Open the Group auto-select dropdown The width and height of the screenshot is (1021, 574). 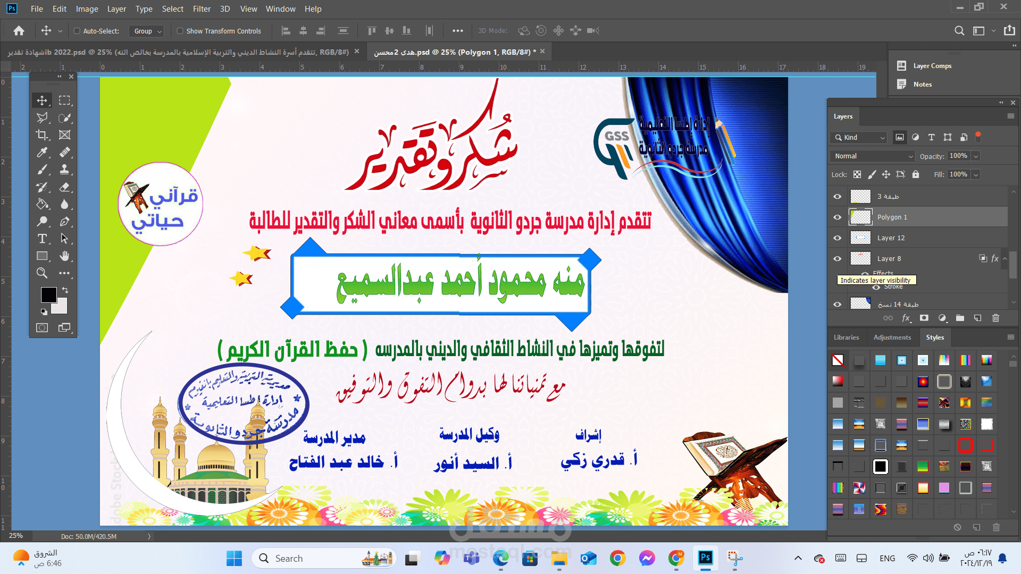pyautogui.click(x=147, y=31)
